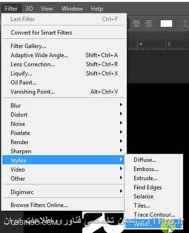Open the View menu
Screen dimensions: 189x233
point(47,9)
